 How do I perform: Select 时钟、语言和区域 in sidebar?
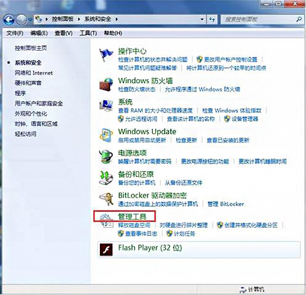(36, 124)
